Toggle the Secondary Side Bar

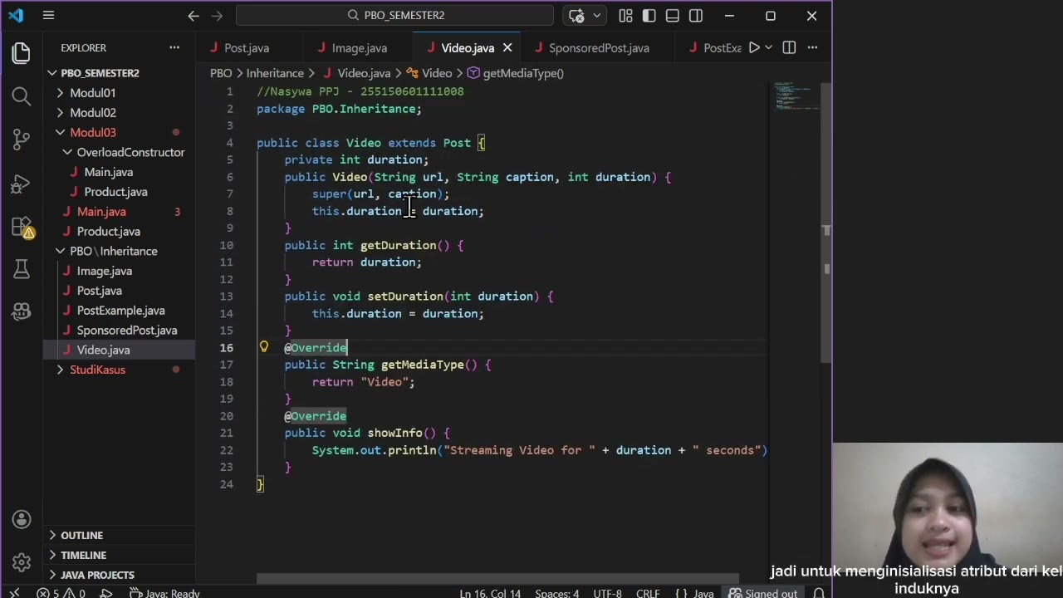pyautogui.click(x=696, y=15)
